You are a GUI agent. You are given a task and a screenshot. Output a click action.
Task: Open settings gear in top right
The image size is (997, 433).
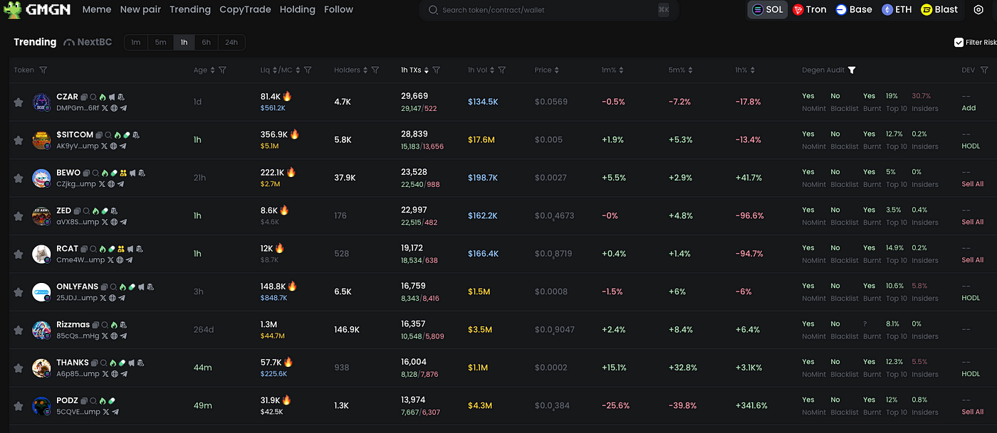coord(978,10)
